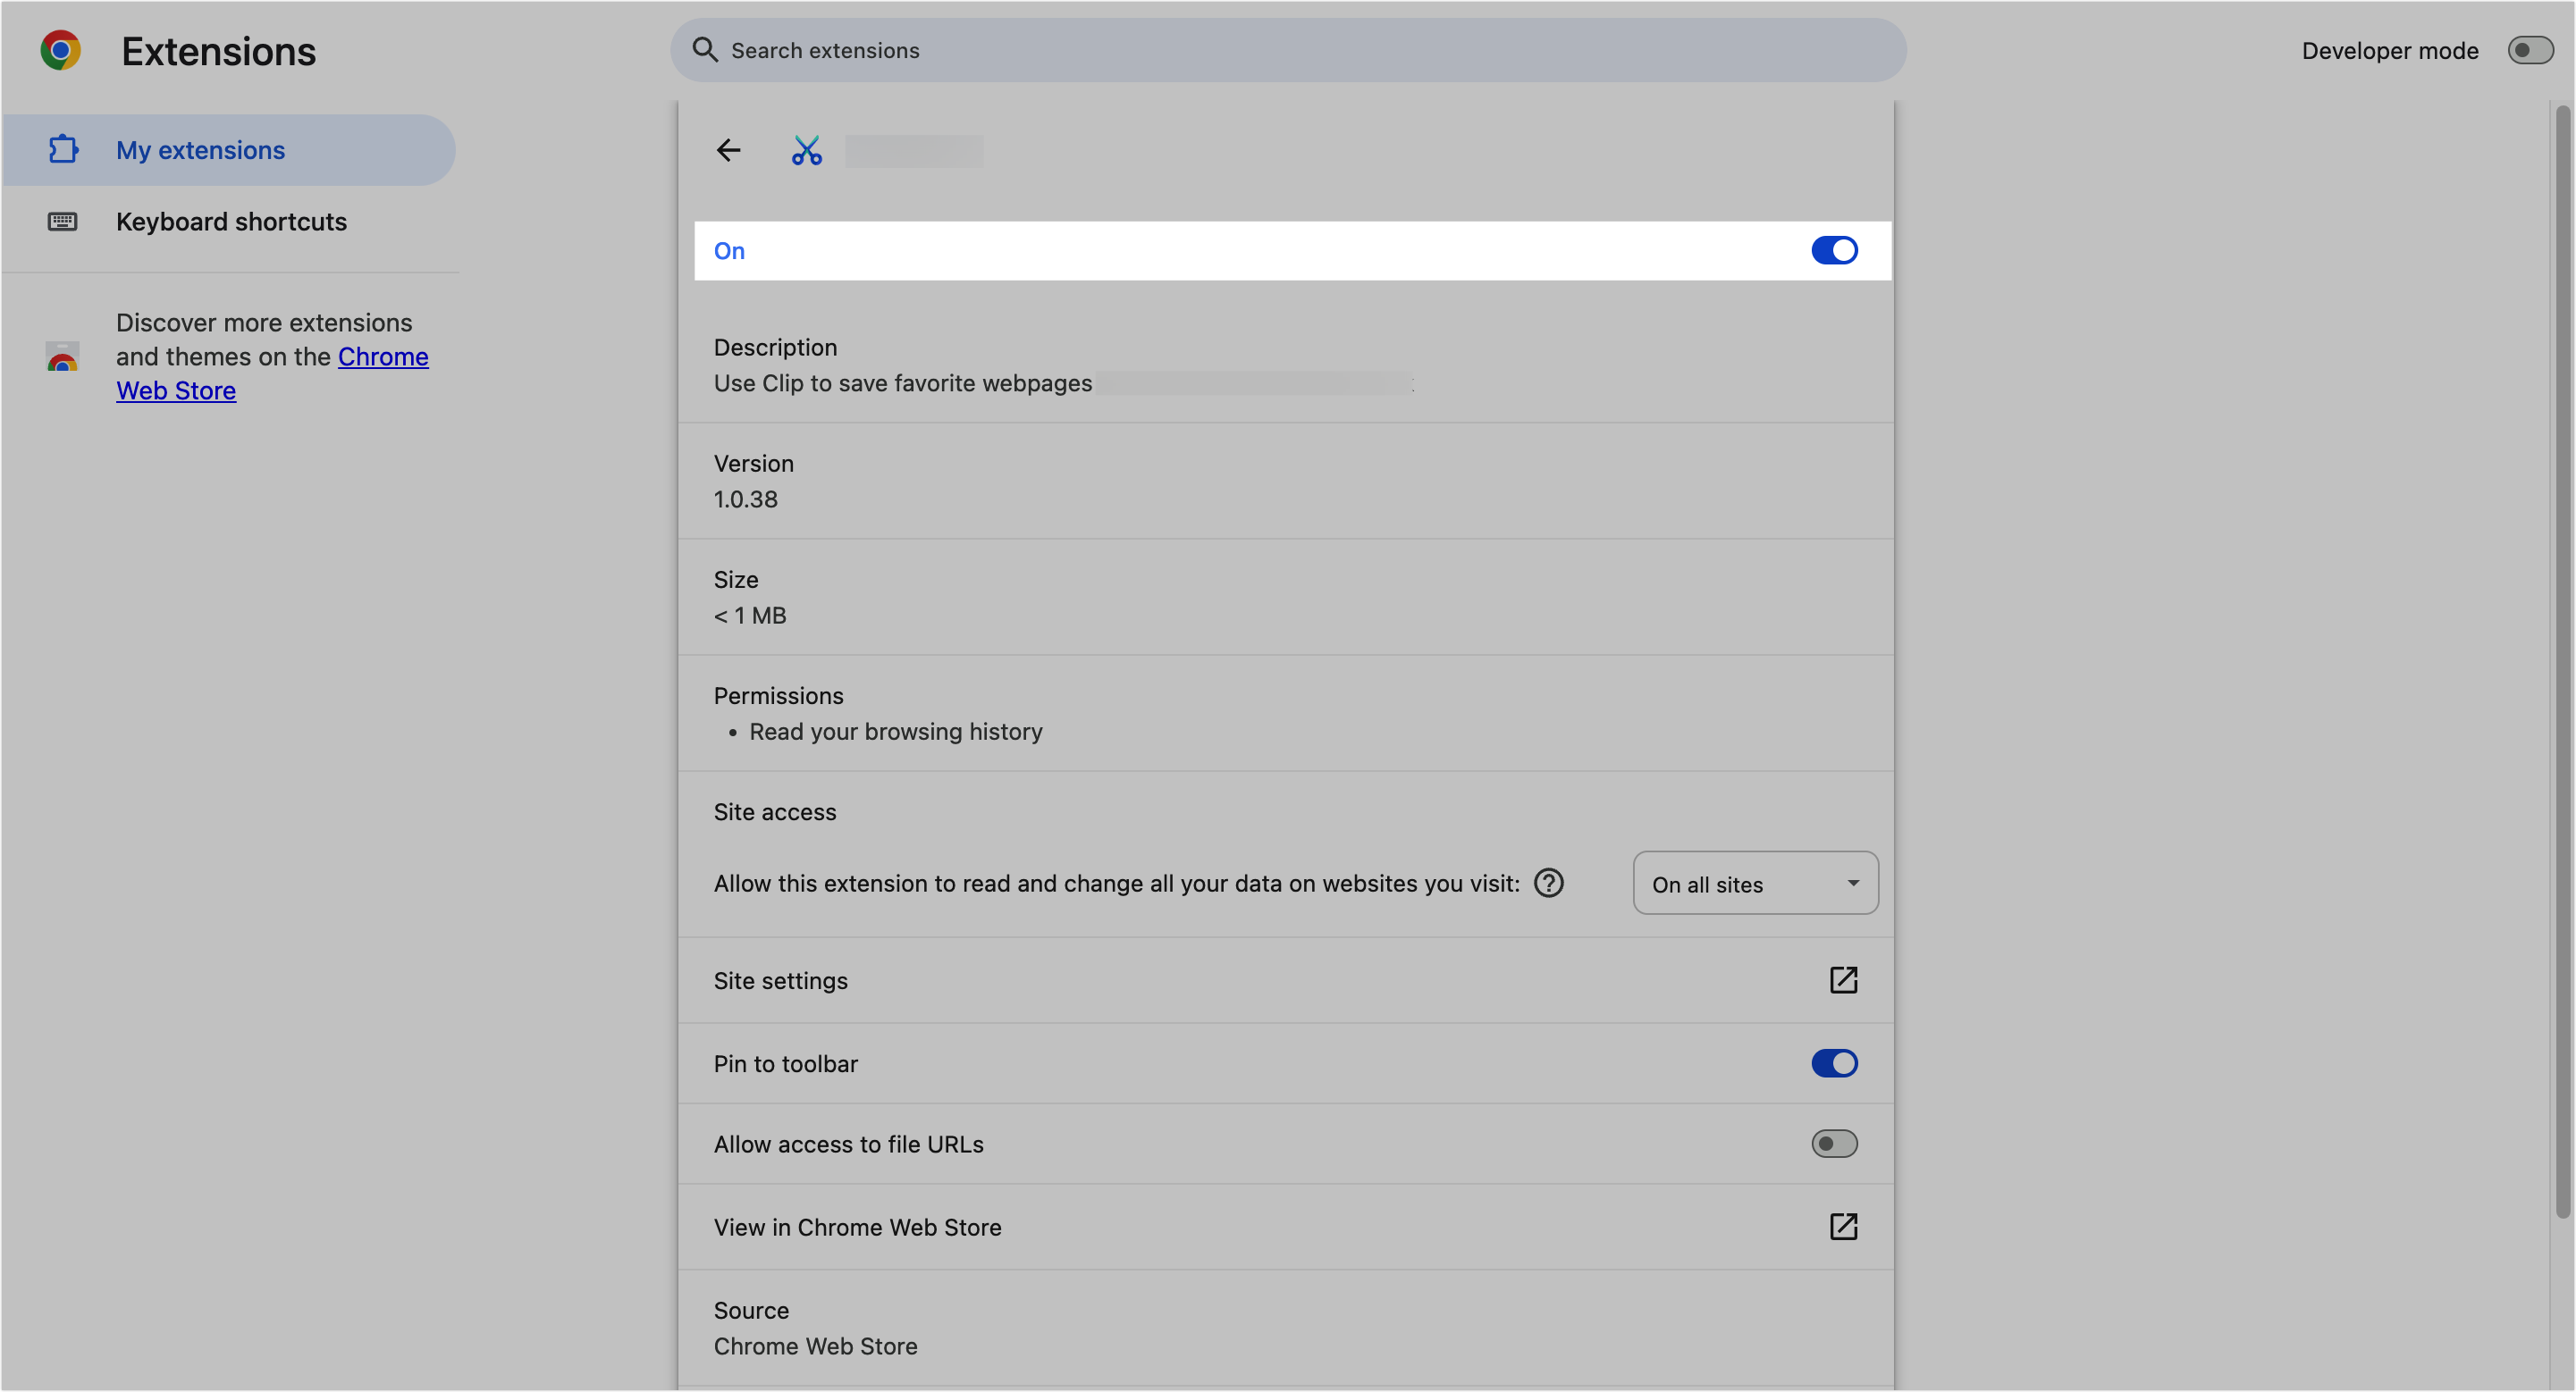The image size is (2576, 1392).
Task: Toggle Developer mode on
Action: click(2530, 49)
